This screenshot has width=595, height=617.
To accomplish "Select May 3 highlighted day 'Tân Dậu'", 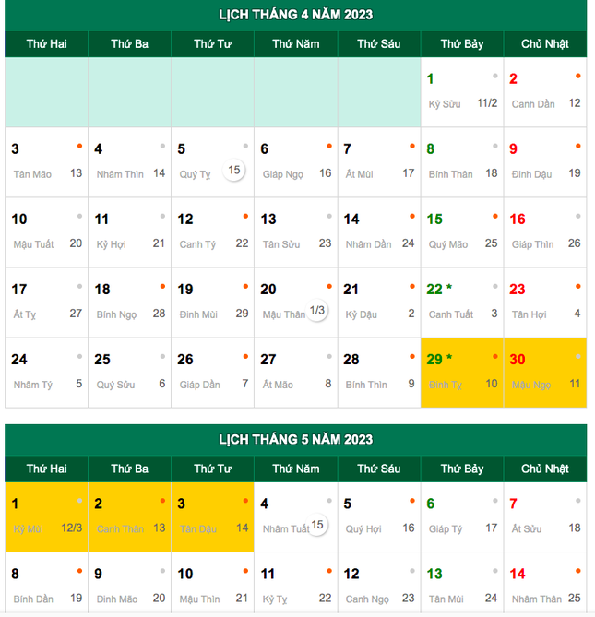I will [212, 516].
